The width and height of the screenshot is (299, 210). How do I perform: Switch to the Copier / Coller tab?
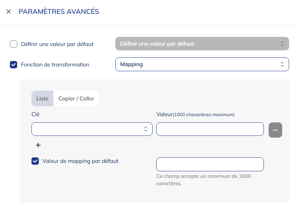click(x=76, y=99)
